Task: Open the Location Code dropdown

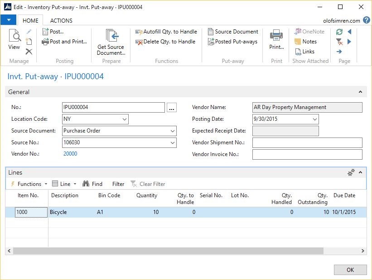Action: (x=125, y=119)
